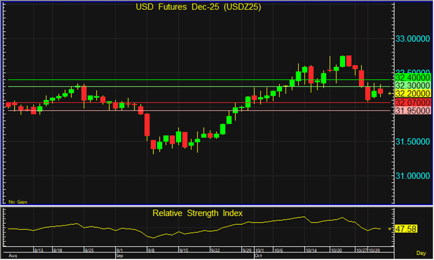This screenshot has width=434, height=260.
Task: Select the 32.30000 light green price tag
Action: pos(411,85)
